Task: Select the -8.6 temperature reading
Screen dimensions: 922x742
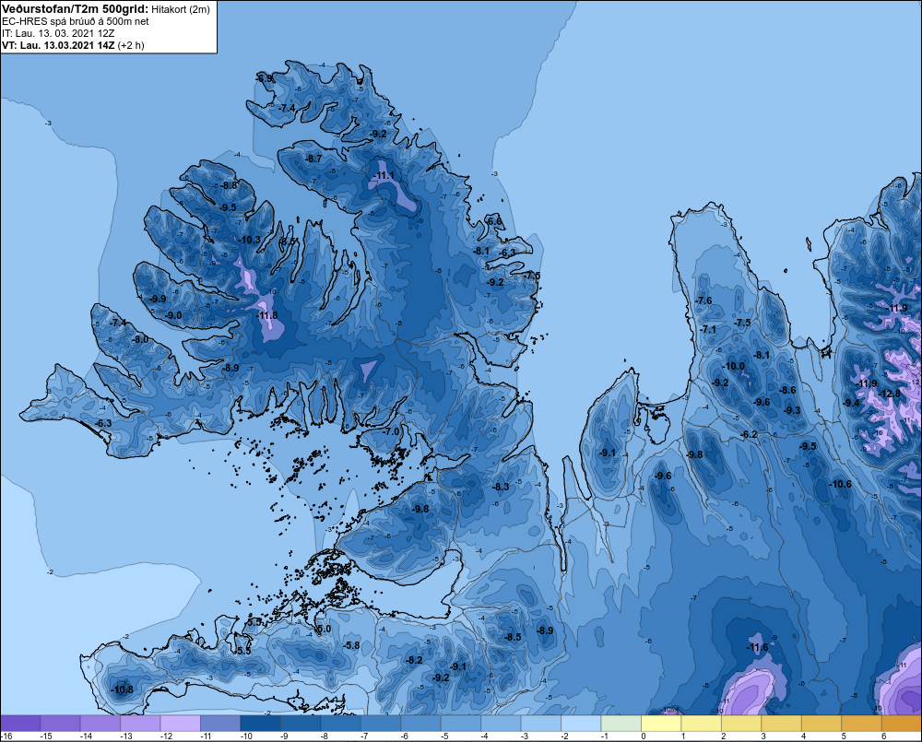Action: (x=787, y=390)
